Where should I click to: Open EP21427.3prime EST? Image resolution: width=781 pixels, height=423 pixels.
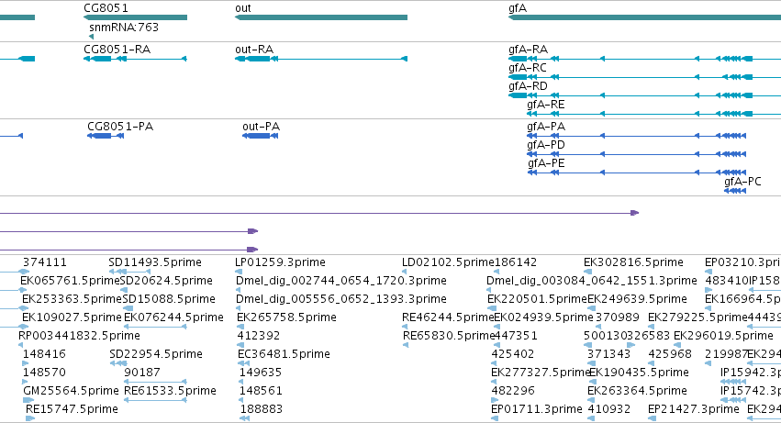point(693,410)
